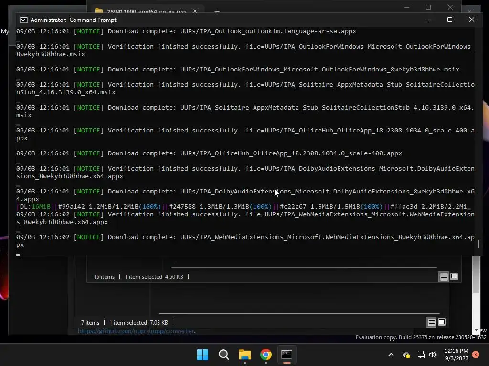This screenshot has height=366, width=489.
Task: Close the Command Prompt window
Action: (x=472, y=20)
